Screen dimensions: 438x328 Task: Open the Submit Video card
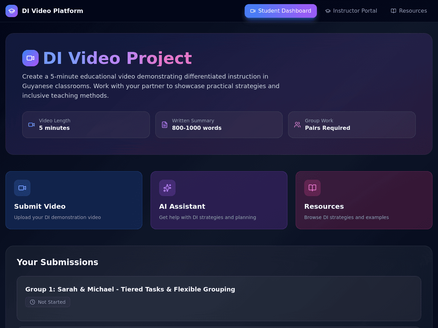[x=74, y=200]
